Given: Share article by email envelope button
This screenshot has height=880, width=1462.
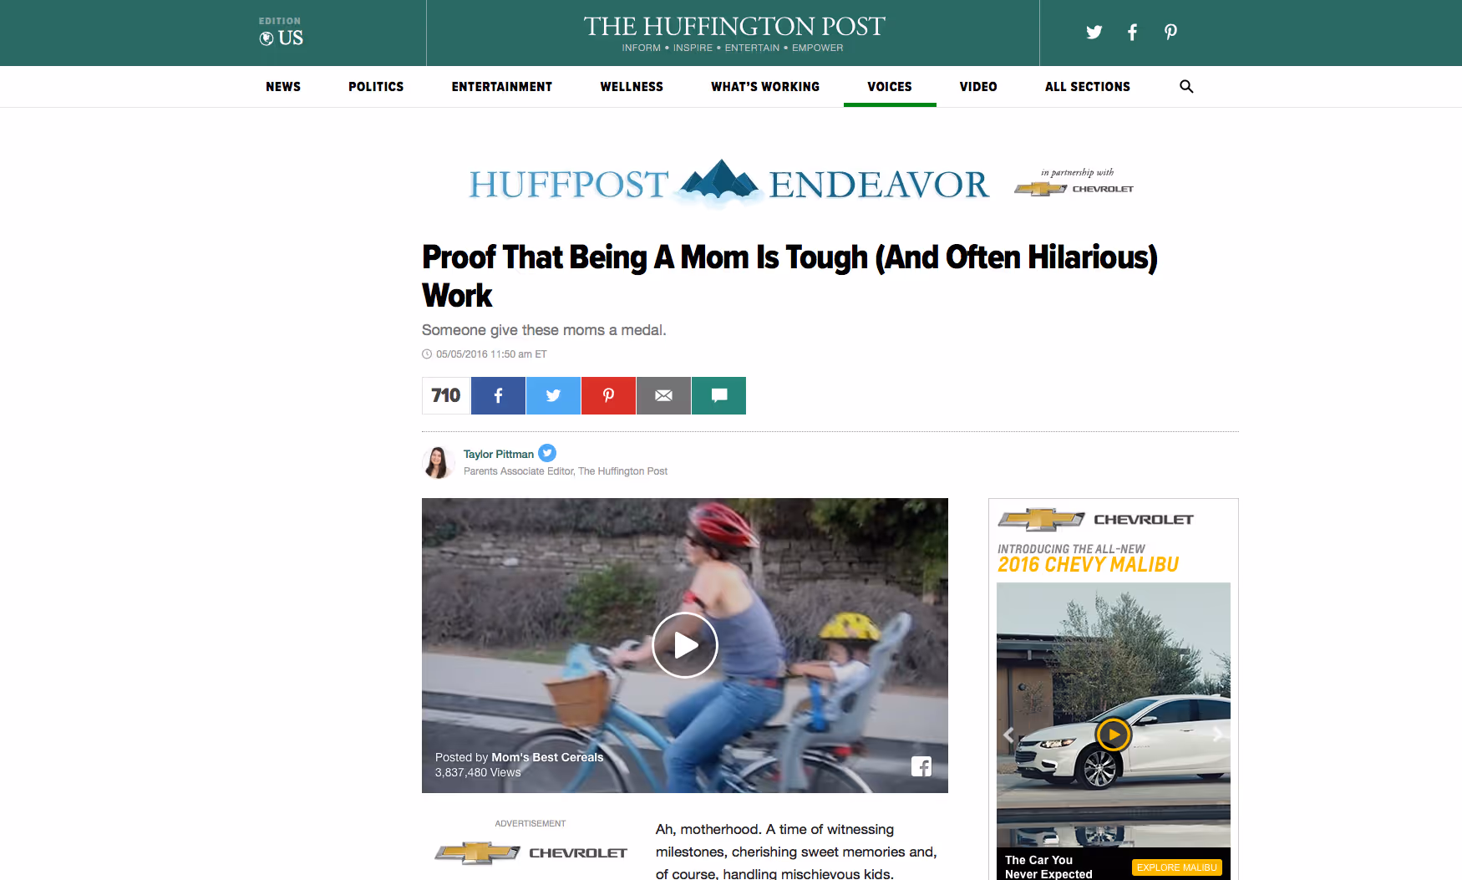Looking at the screenshot, I should (x=663, y=395).
